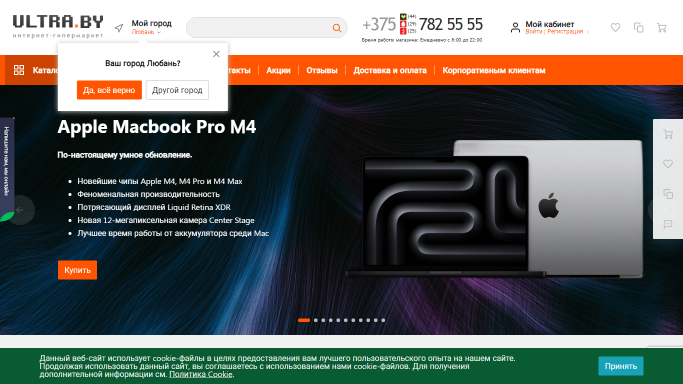This screenshot has width=683, height=384.
Task: Click the orange search magnifier icon
Action: [x=337, y=28]
